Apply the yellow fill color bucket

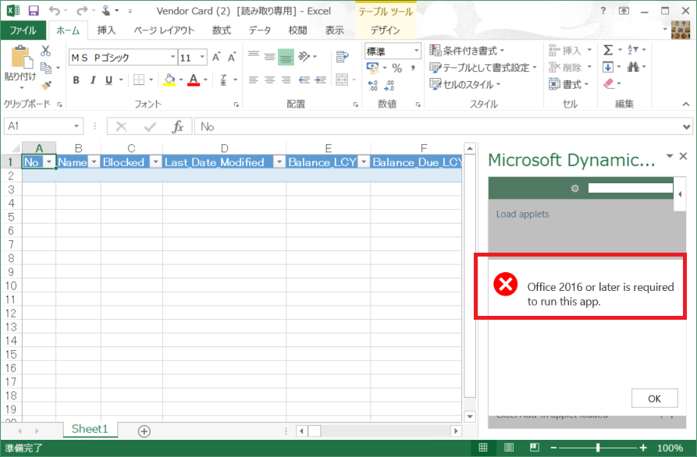pos(169,80)
